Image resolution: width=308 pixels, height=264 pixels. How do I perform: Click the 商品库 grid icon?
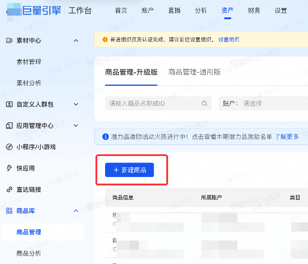9,211
